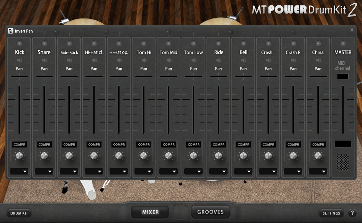Open the Kick channel output dropdown

pyautogui.click(x=19, y=171)
